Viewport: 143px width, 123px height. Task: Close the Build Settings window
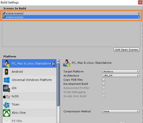[140, 2]
